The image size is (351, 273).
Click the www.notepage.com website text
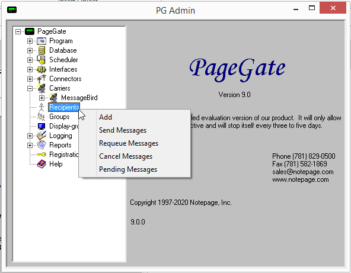tap(301, 179)
